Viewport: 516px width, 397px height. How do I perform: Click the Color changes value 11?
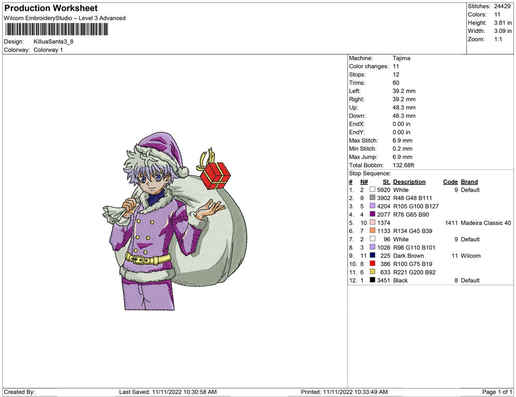click(x=396, y=67)
